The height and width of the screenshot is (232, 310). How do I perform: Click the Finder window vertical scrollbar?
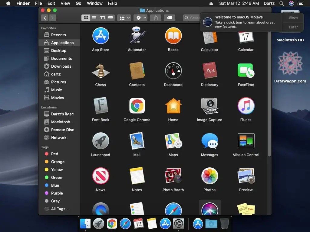coord(269,94)
